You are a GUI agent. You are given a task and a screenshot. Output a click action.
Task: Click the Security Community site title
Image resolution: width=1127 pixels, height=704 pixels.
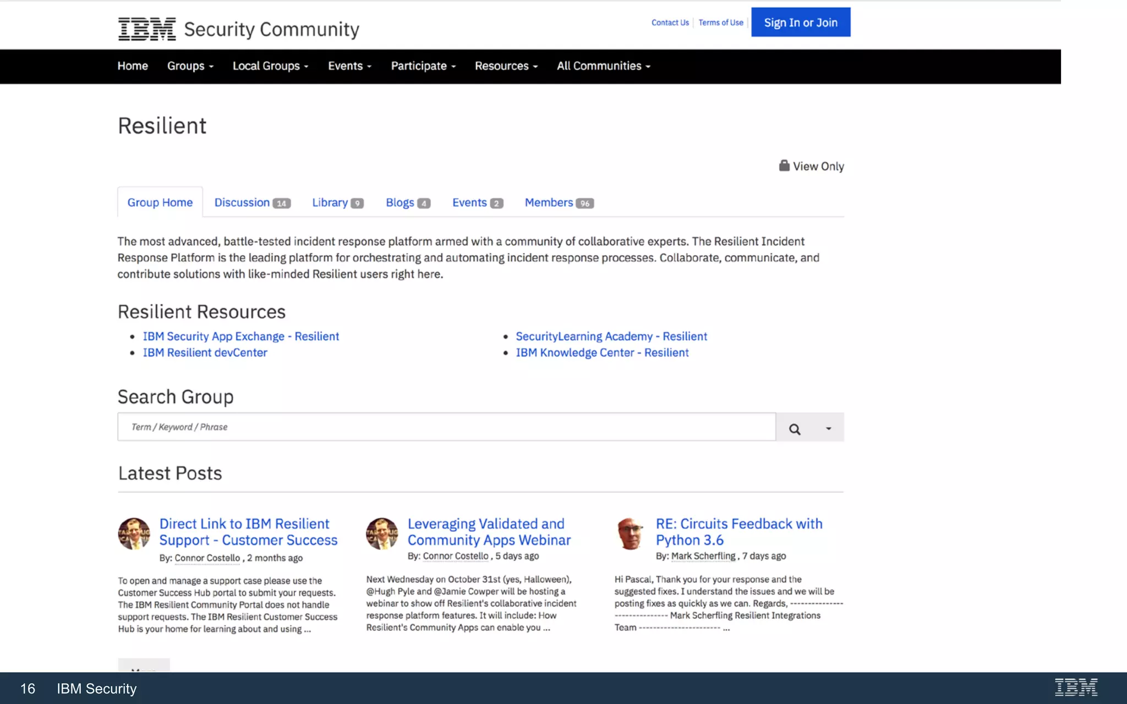(271, 29)
